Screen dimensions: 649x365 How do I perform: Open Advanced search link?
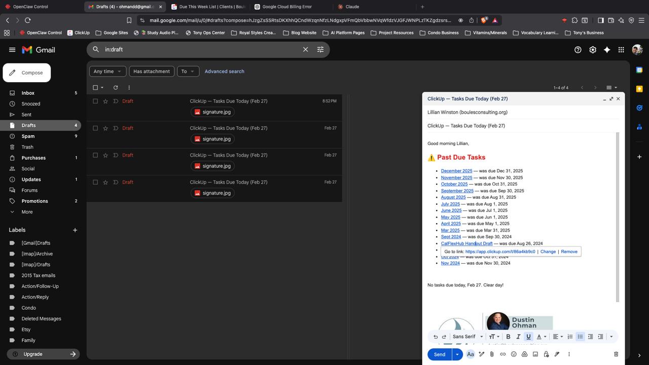[224, 71]
